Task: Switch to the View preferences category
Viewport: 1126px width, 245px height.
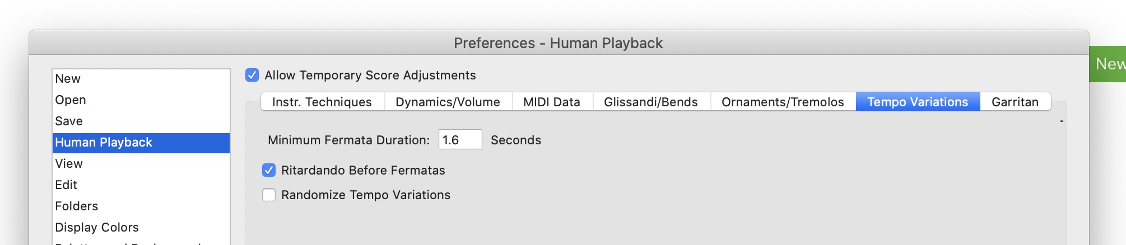Action: pos(69,164)
